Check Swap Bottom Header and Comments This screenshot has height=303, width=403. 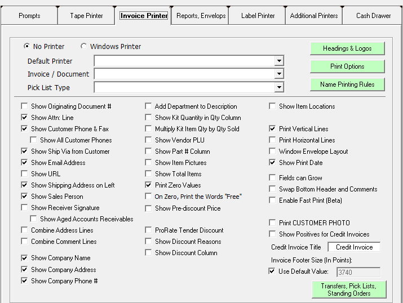coord(272,189)
